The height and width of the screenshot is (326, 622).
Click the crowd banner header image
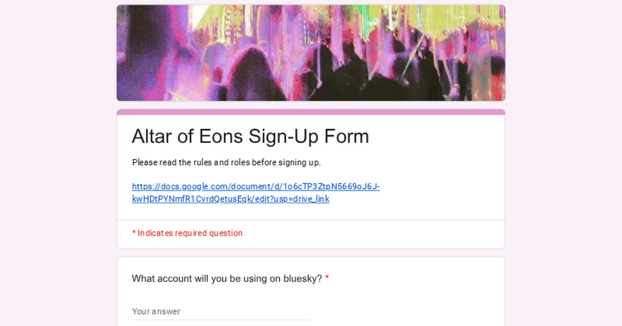point(311,53)
